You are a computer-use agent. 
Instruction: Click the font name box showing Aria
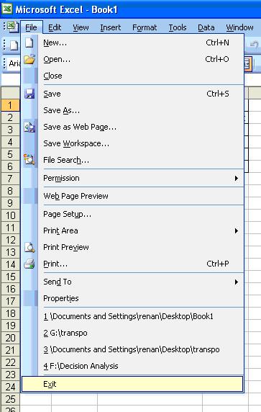pyautogui.click(x=14, y=63)
